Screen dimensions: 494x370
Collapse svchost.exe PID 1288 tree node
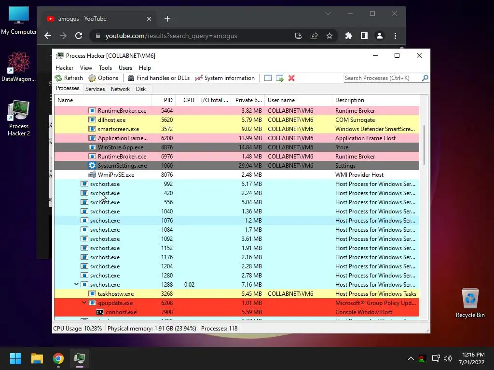tap(76, 284)
